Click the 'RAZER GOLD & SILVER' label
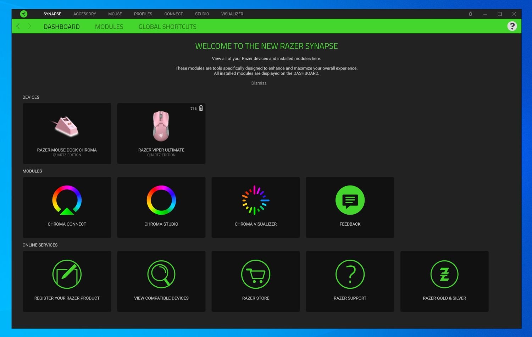 click(444, 298)
